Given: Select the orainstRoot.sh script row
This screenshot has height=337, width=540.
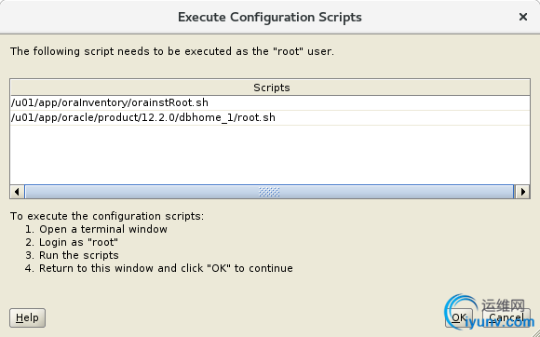Looking at the screenshot, I should (x=270, y=102).
